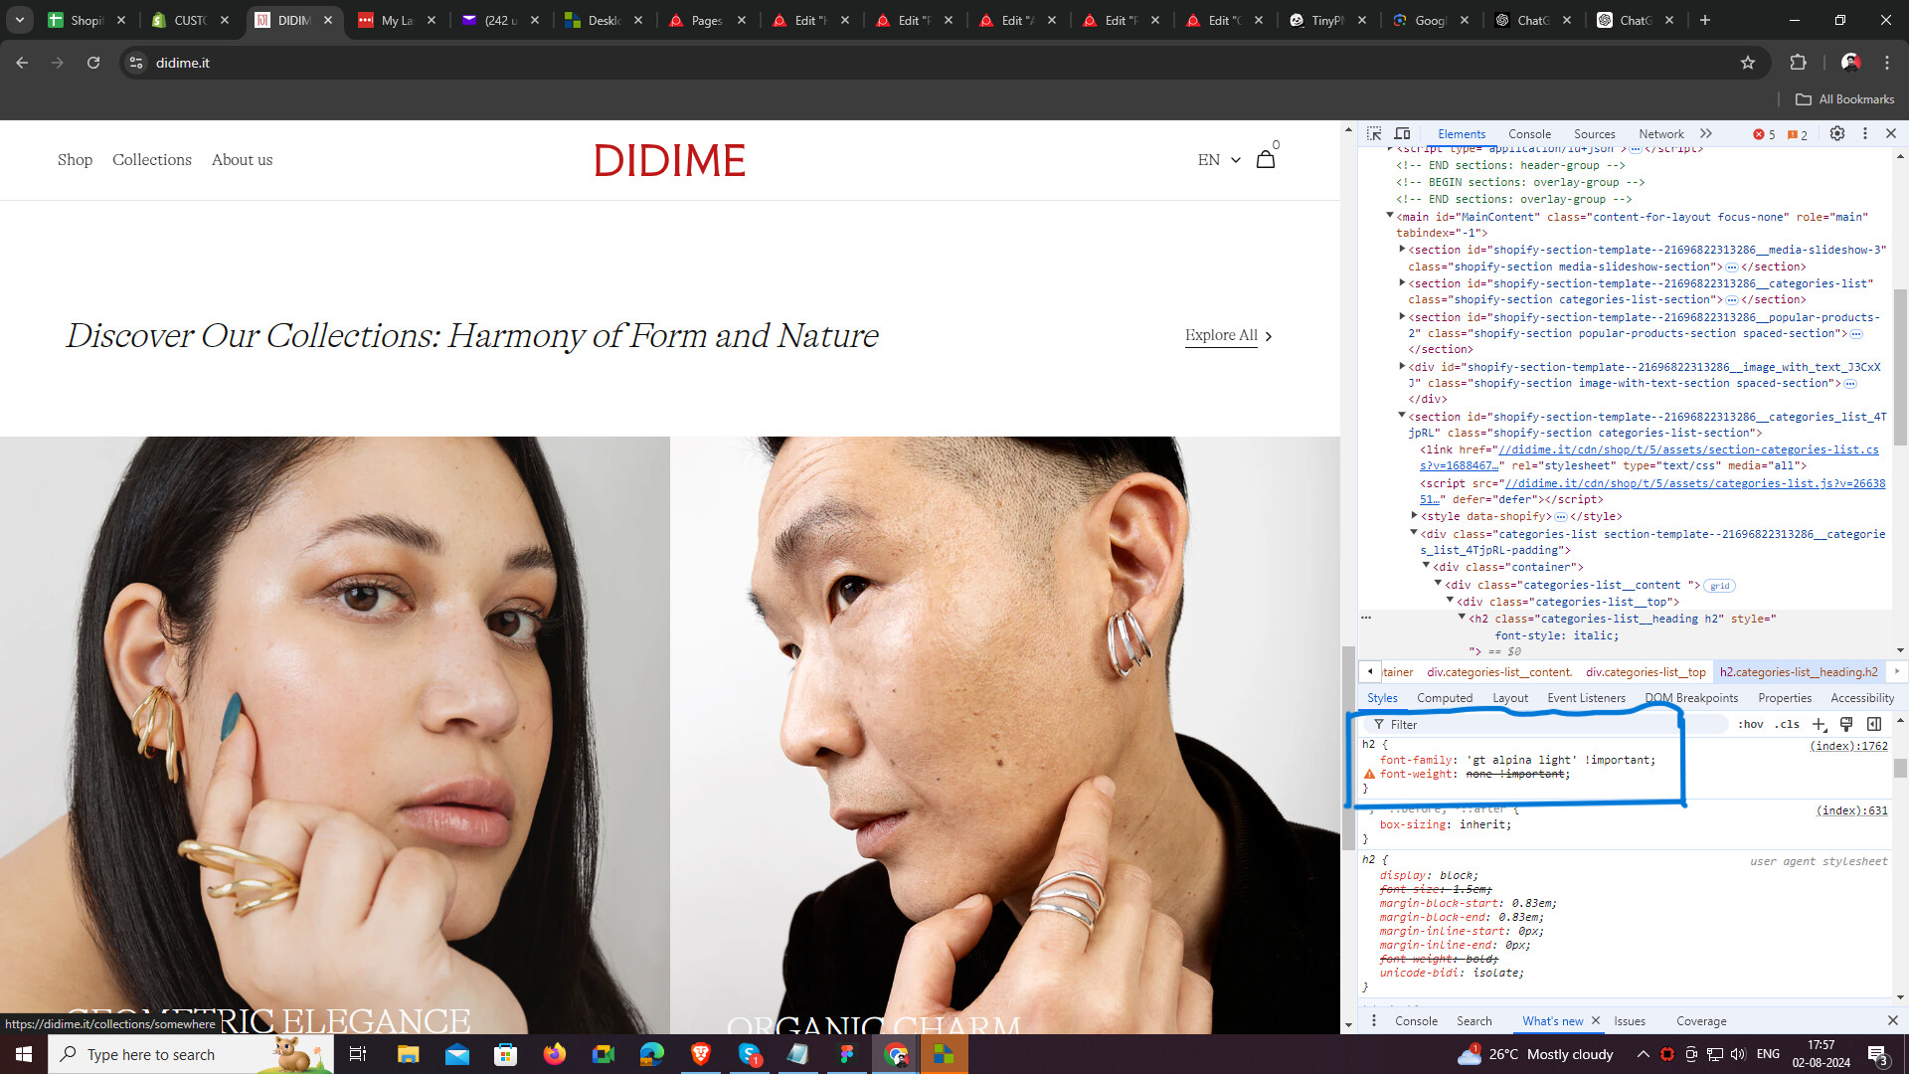Open Coverage drawer tab
Image resolution: width=1909 pixels, height=1074 pixels.
coord(1701,1021)
